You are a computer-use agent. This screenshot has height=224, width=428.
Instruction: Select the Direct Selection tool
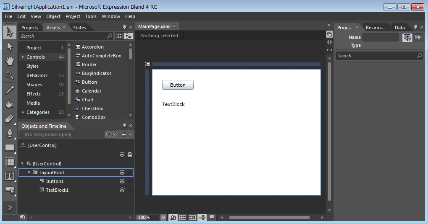pos(10,46)
